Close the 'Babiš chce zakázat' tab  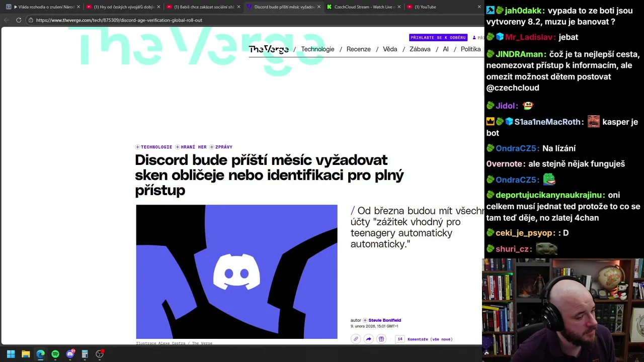pyautogui.click(x=238, y=7)
